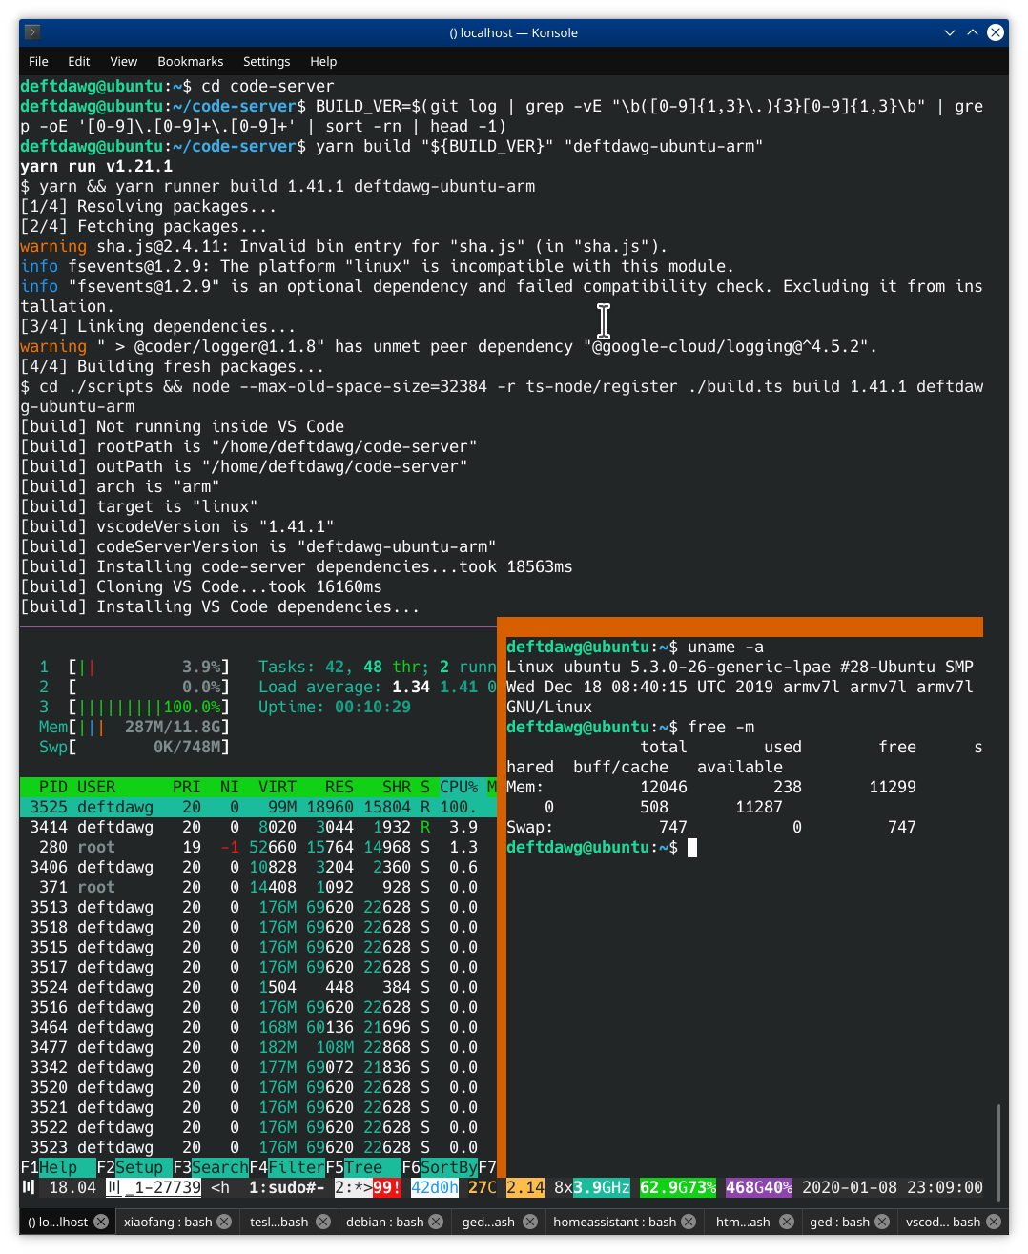Click the F1 Help button in htop

coord(58,1167)
